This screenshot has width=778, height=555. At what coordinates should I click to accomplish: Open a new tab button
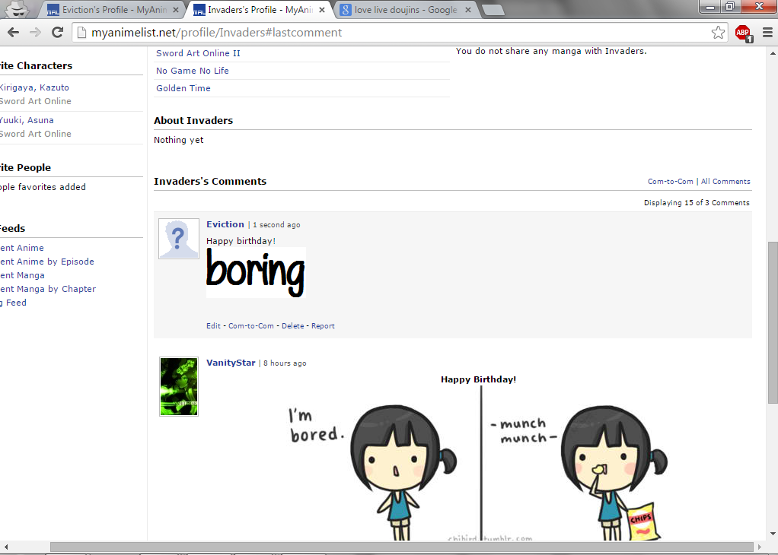493,11
